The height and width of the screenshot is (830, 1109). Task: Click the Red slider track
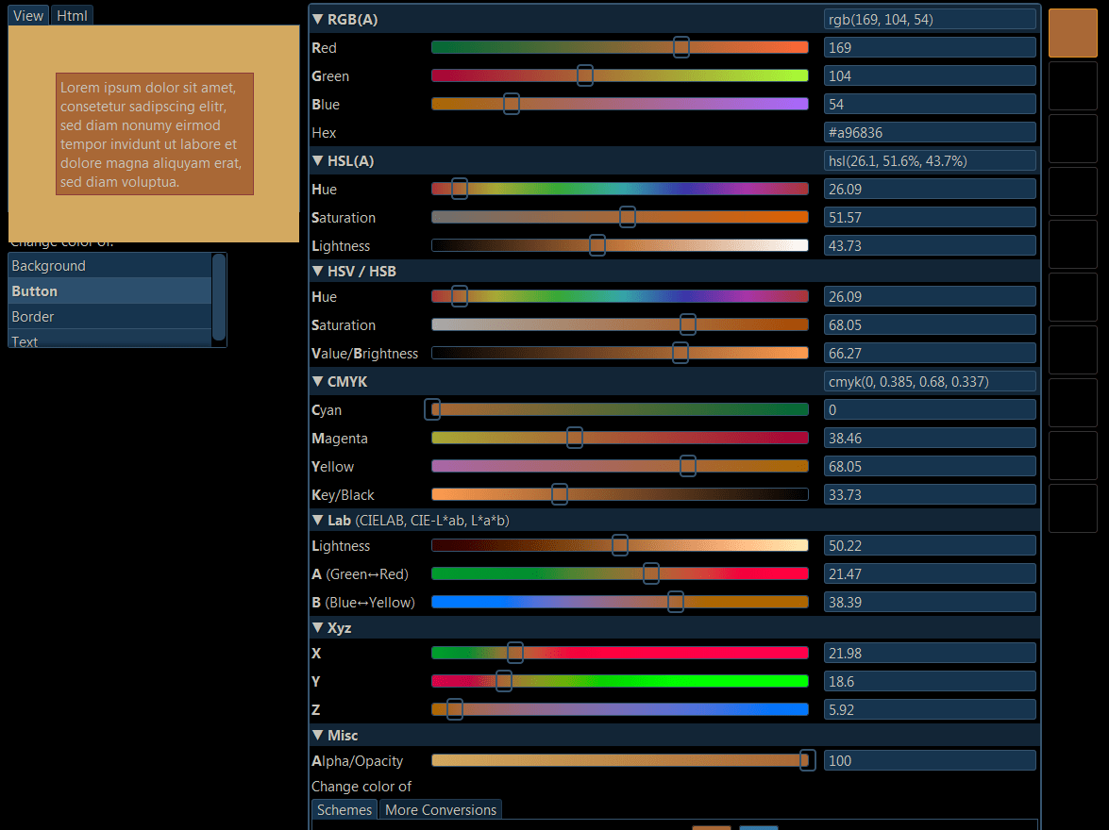619,47
